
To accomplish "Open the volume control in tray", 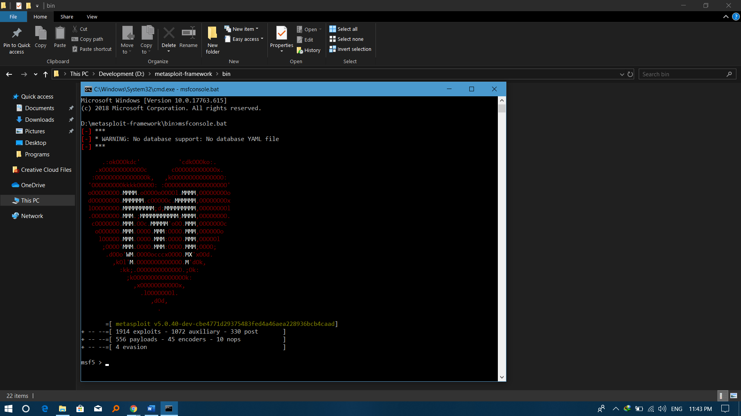I will [x=662, y=409].
